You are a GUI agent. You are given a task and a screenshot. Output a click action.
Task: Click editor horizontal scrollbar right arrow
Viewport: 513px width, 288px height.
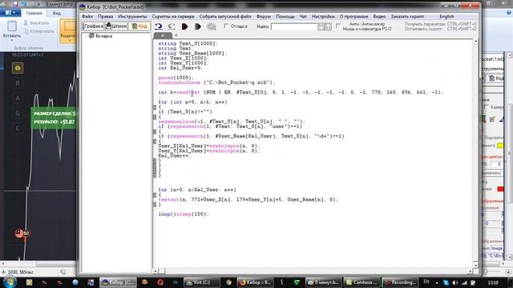(x=471, y=271)
